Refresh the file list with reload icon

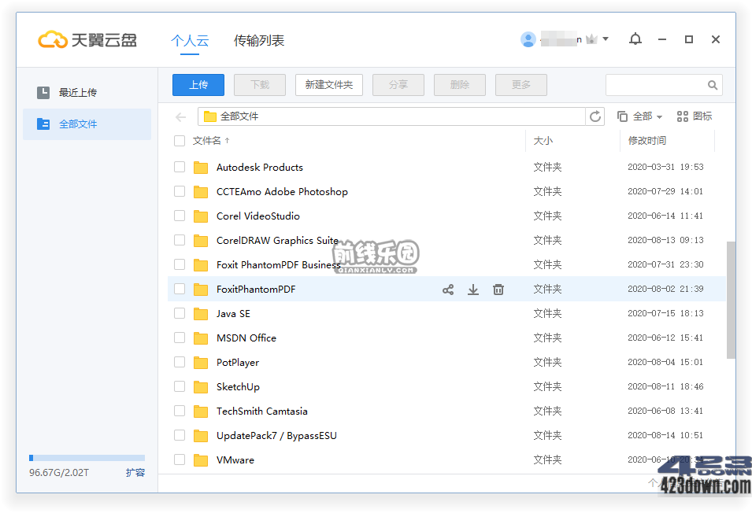595,116
